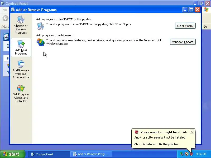Image resolution: width=211 pixels, height=158 pixels.
Task: Open the Start menu
Action: coord(12,154)
